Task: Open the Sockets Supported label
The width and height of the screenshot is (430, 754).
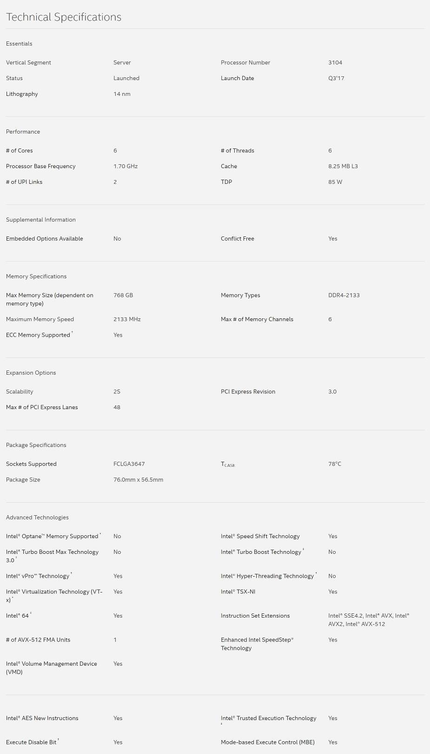Action: [x=31, y=464]
